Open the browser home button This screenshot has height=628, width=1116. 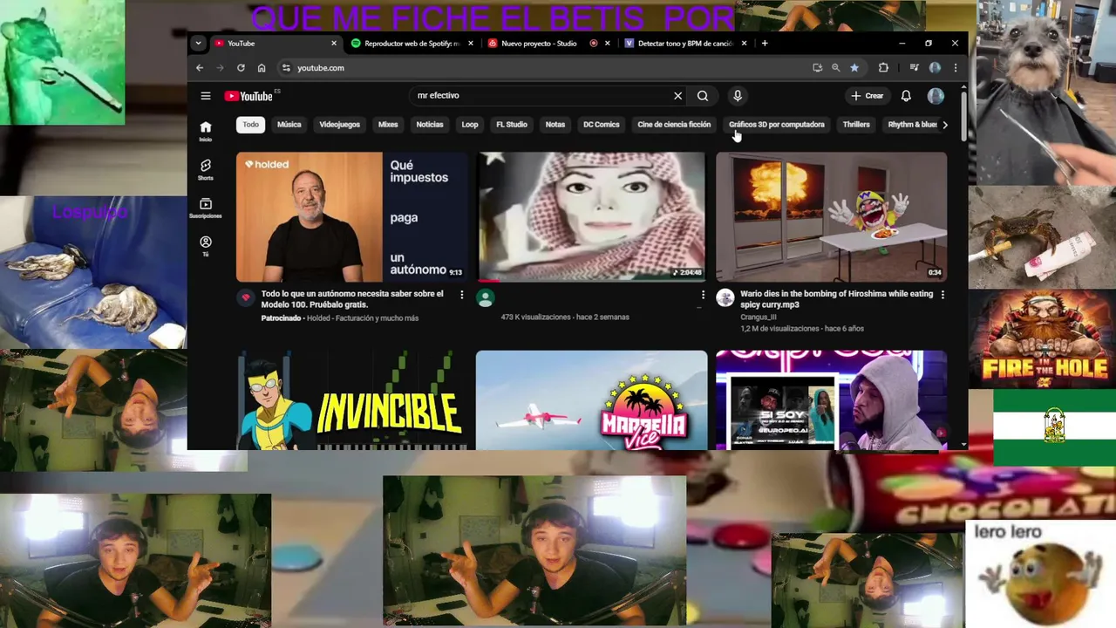(262, 68)
